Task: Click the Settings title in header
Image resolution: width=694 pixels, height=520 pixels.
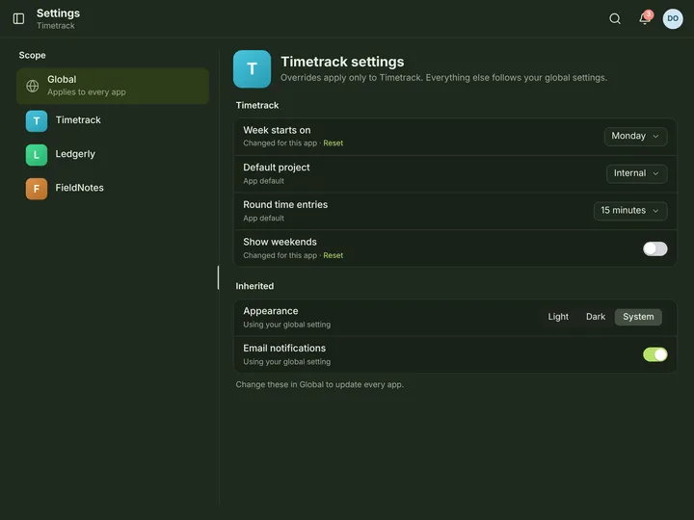Action: click(59, 13)
